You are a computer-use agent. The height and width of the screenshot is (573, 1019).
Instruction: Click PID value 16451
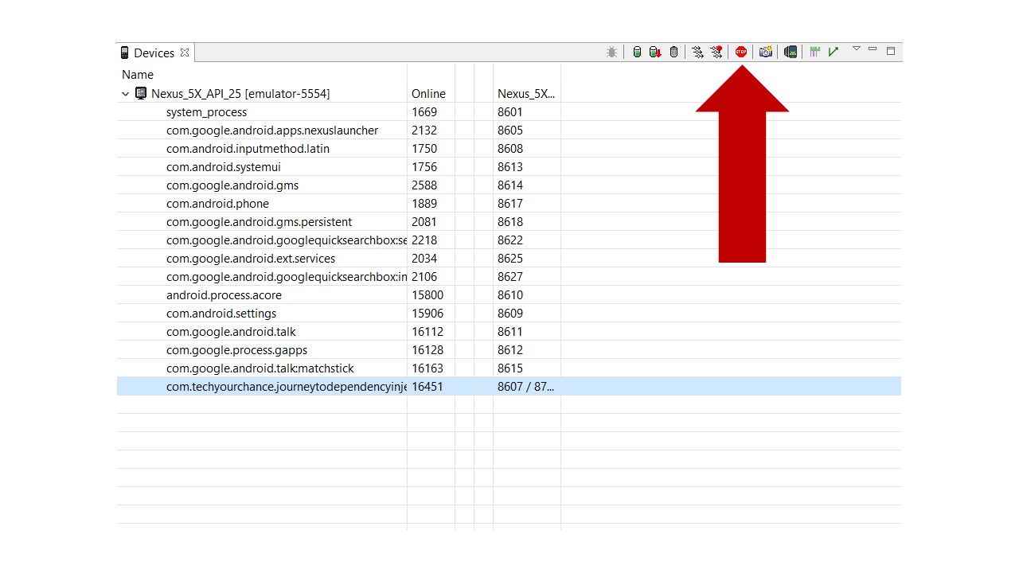click(x=428, y=387)
